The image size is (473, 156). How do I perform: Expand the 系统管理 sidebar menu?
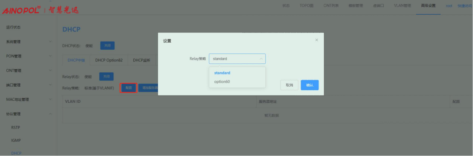pyautogui.click(x=28, y=42)
